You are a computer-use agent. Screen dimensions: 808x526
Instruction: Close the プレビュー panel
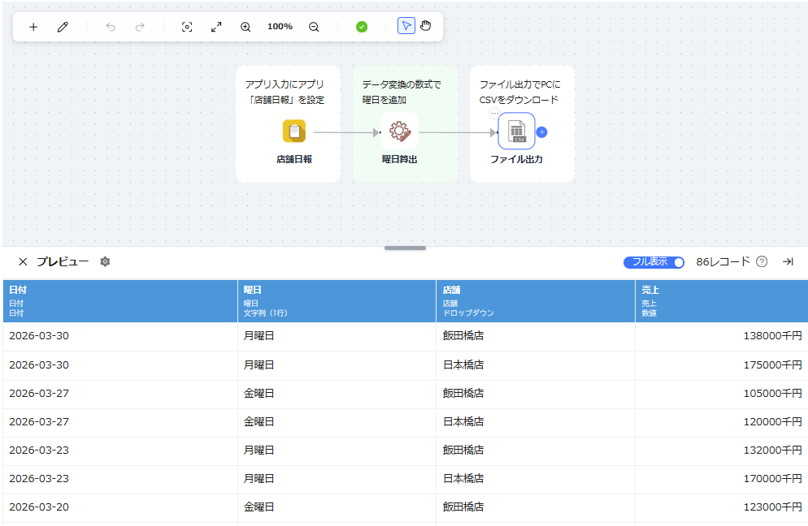tap(23, 262)
